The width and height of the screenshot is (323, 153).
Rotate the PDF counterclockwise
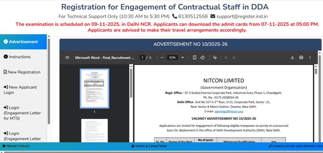[203, 58]
